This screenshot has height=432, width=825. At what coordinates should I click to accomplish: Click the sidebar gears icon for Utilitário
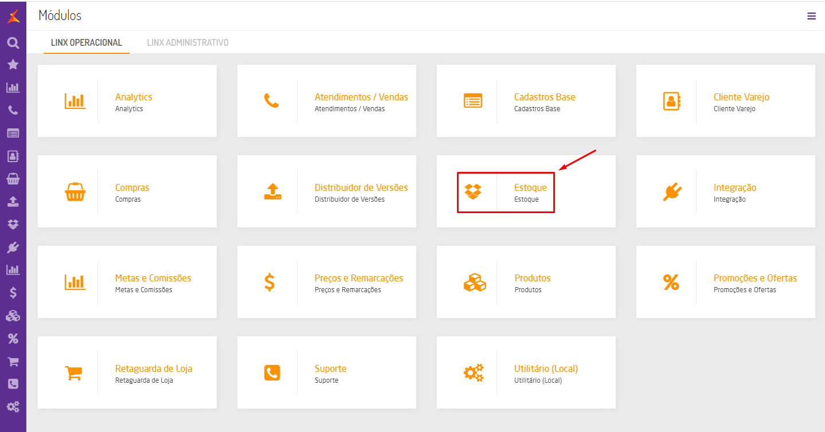tap(13, 407)
